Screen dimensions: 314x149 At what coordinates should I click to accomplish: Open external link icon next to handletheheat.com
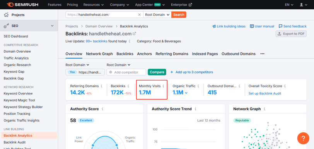pos(134,34)
